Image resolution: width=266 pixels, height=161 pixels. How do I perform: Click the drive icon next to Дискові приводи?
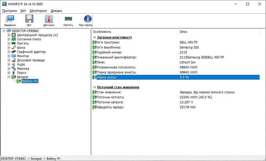[x=14, y=60]
